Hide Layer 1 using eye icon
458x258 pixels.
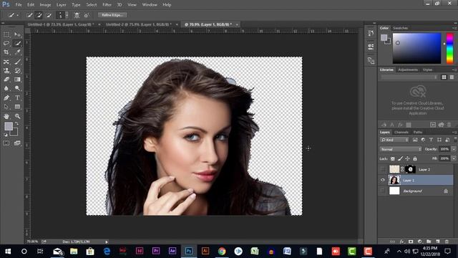pyautogui.click(x=383, y=180)
